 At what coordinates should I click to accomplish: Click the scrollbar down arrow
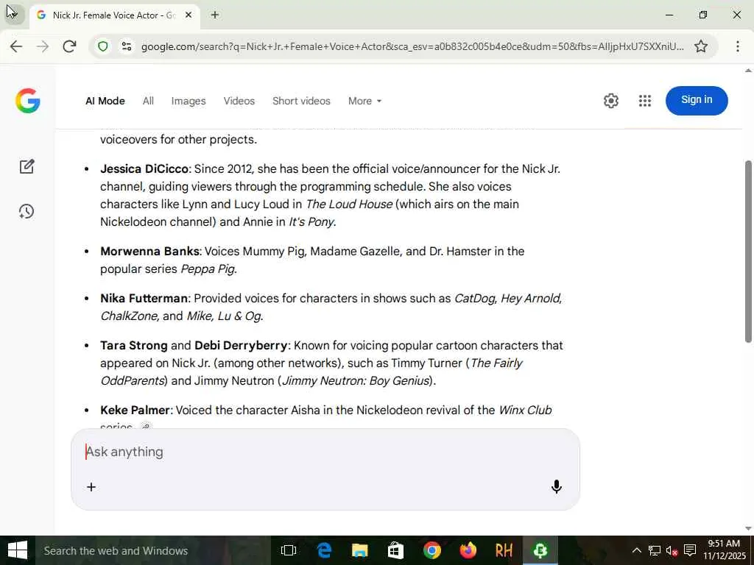748,529
